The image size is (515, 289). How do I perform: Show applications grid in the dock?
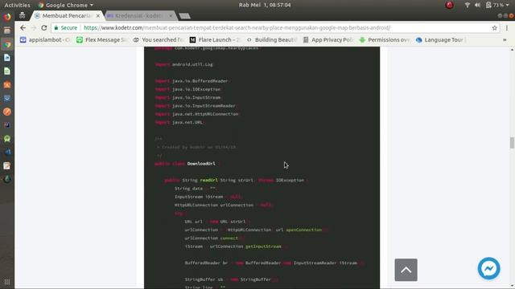click(x=7, y=282)
